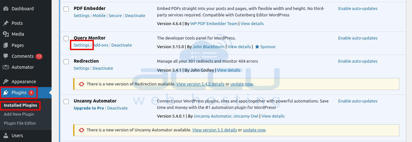The image size is (412, 142).
Task: Deactivate the PDF Embedder plugin
Action: click(x=135, y=16)
